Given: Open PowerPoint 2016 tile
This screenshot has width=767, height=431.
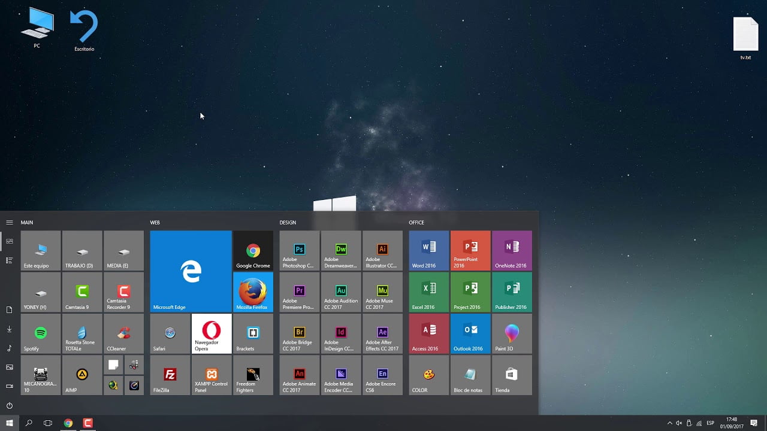Looking at the screenshot, I should click(x=470, y=250).
